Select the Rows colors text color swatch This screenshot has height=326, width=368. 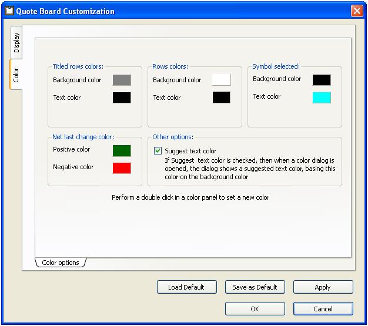222,98
